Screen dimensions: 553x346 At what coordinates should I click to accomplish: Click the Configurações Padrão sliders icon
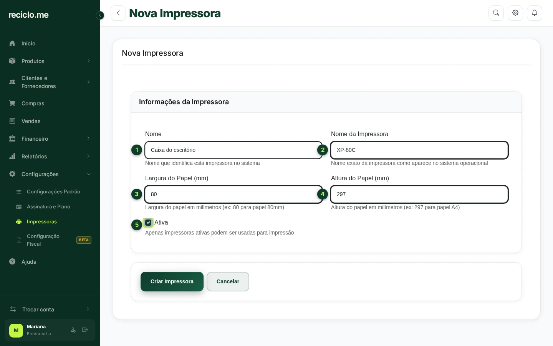coord(19,191)
